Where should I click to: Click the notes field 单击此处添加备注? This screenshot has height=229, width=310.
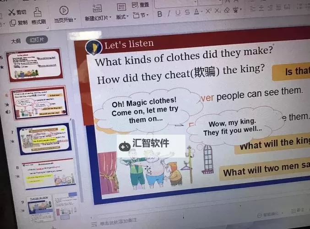pyautogui.click(x=118, y=222)
